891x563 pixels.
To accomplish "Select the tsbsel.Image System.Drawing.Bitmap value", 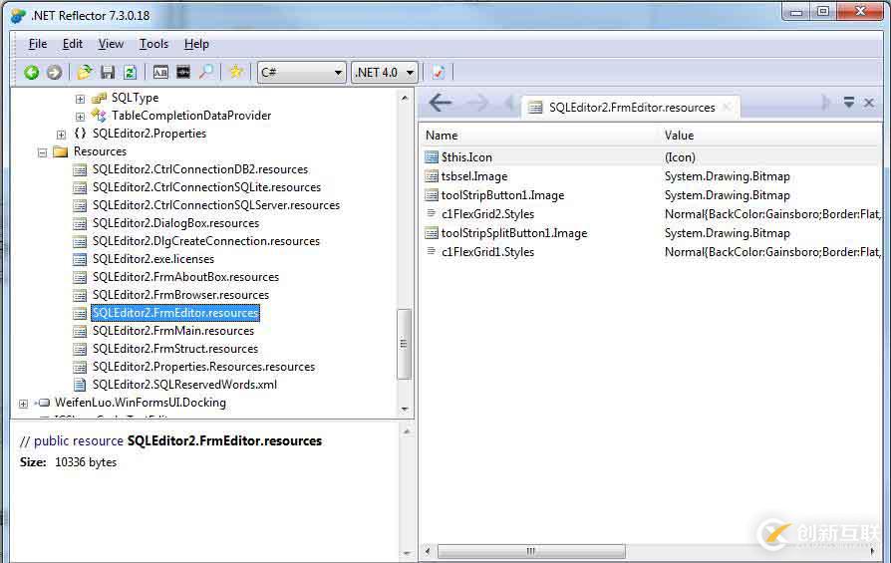I will (728, 176).
